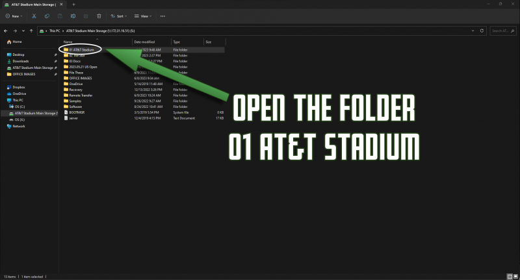This screenshot has width=520, height=280.
Task: Click the search box
Action: (502, 31)
